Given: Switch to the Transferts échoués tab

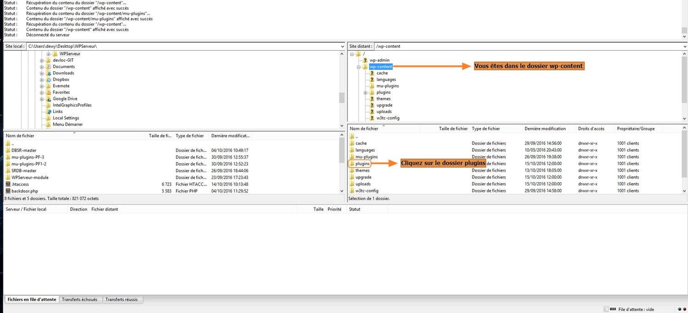Looking at the screenshot, I should [81, 299].
